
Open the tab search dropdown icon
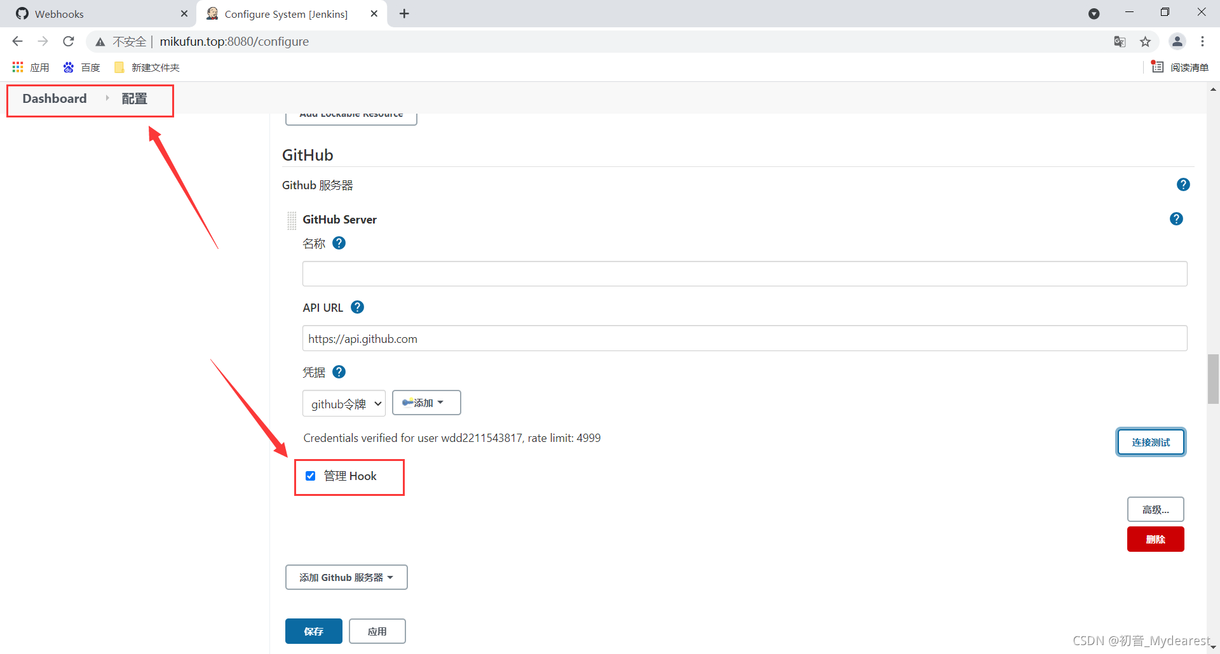(1094, 14)
